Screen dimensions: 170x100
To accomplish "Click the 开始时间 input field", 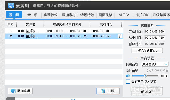I will [x=155, y=31].
